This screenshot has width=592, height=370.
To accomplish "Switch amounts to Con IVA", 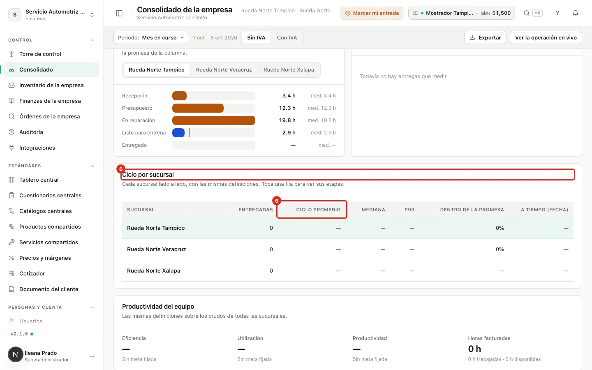I will [287, 37].
